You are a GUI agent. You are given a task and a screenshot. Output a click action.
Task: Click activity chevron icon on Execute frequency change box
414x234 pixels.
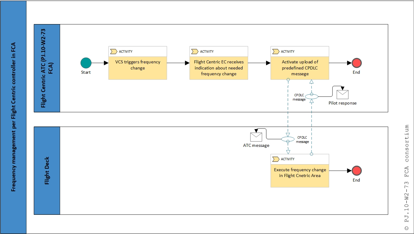(x=276, y=159)
